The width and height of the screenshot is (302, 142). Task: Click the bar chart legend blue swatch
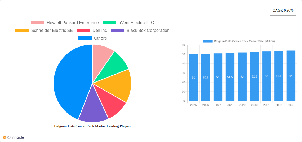(208, 41)
